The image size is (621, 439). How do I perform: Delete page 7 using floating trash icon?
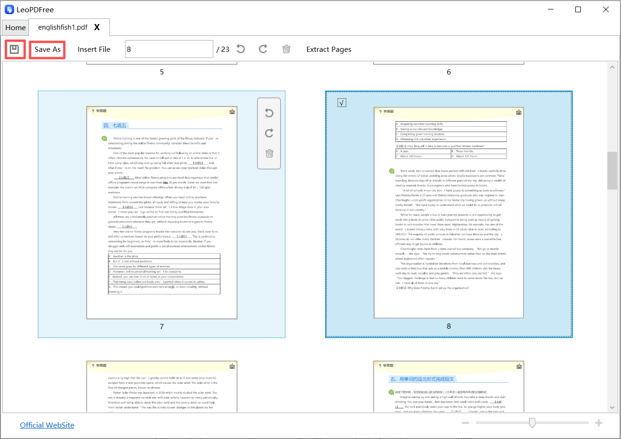[x=269, y=153]
